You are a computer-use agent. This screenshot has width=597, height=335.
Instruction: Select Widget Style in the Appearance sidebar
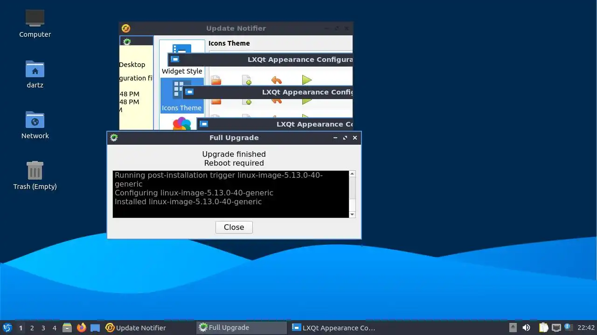(182, 59)
